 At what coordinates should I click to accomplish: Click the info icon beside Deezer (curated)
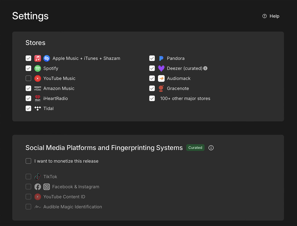point(205,68)
